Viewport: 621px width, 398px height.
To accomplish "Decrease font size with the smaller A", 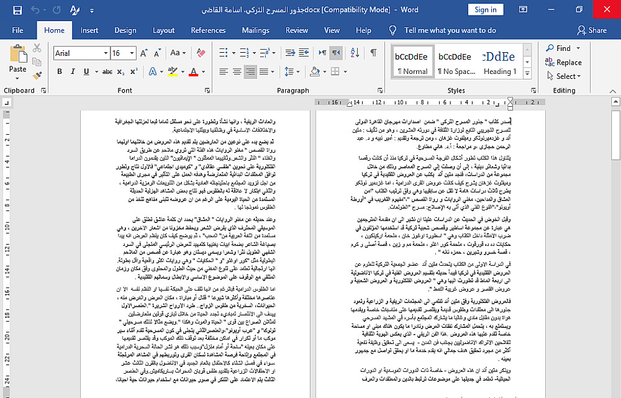I will click(x=157, y=53).
